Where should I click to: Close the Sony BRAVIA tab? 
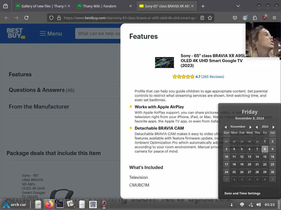click(x=192, y=6)
